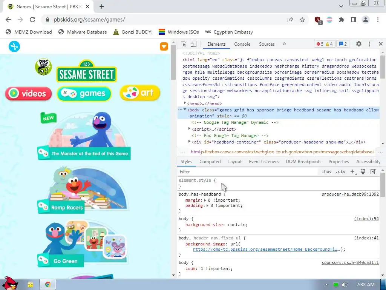Open producer-he…dacb99:1392 source link
This screenshot has width=386, height=290.
tap(350, 194)
